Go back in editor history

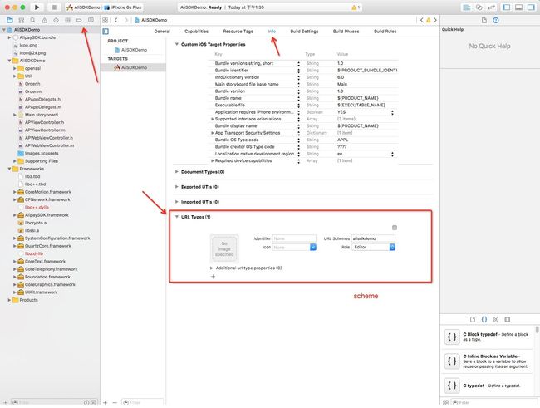[116, 20]
